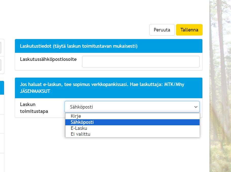Click the first left-edge row below blue header

2,104
